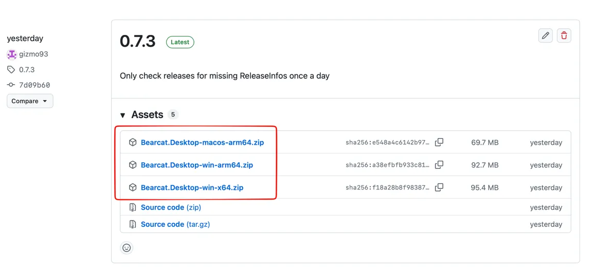This screenshot has width=594, height=270.
Task: Click the gizmo93 avatar icon
Action: tap(12, 54)
